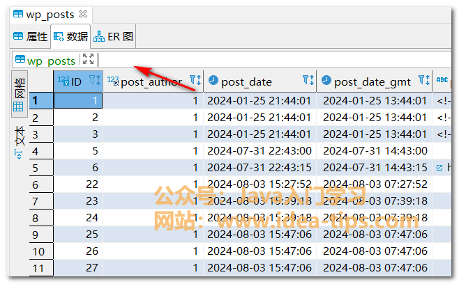Select the ID cell with value 6
The width and height of the screenshot is (459, 284).
[78, 168]
